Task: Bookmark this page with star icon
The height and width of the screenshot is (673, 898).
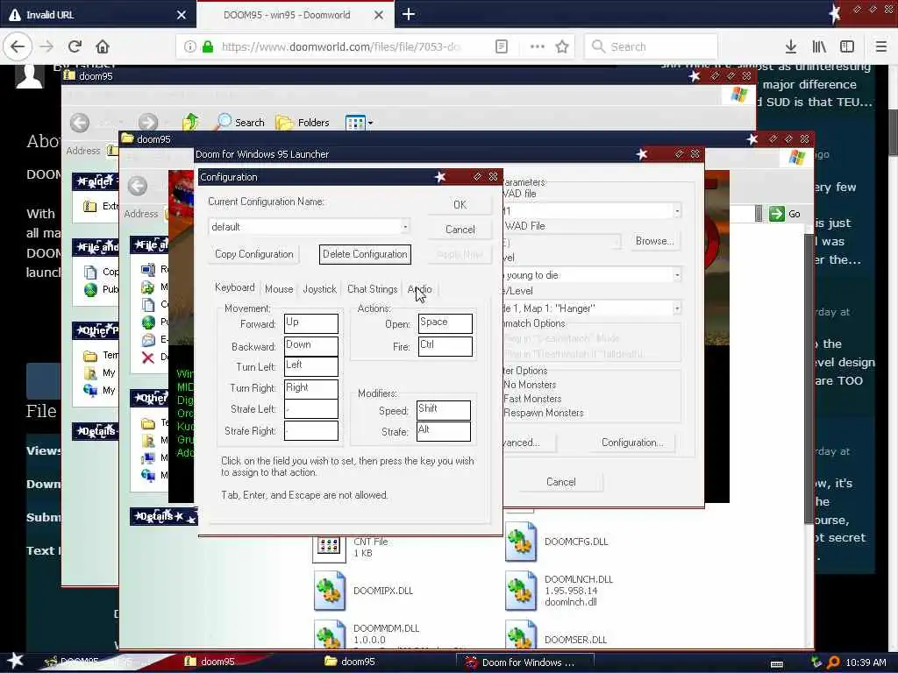Action: point(562,46)
